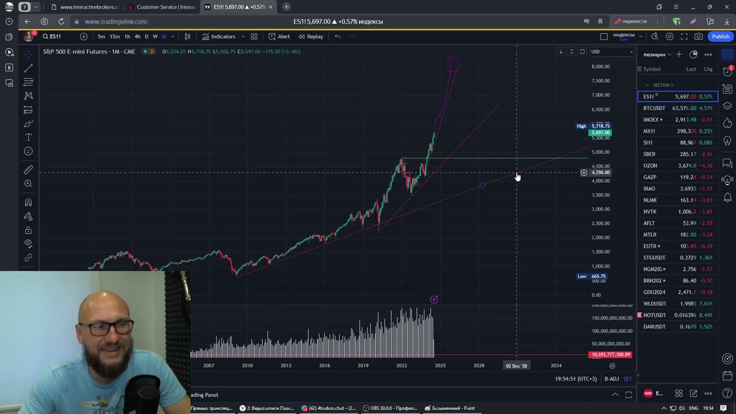Open the USD currency dropdown on price scale
This screenshot has width=736, height=414.
(612, 52)
